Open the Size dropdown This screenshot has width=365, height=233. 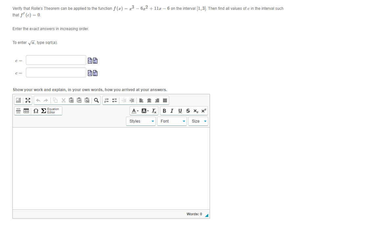[x=198, y=121]
